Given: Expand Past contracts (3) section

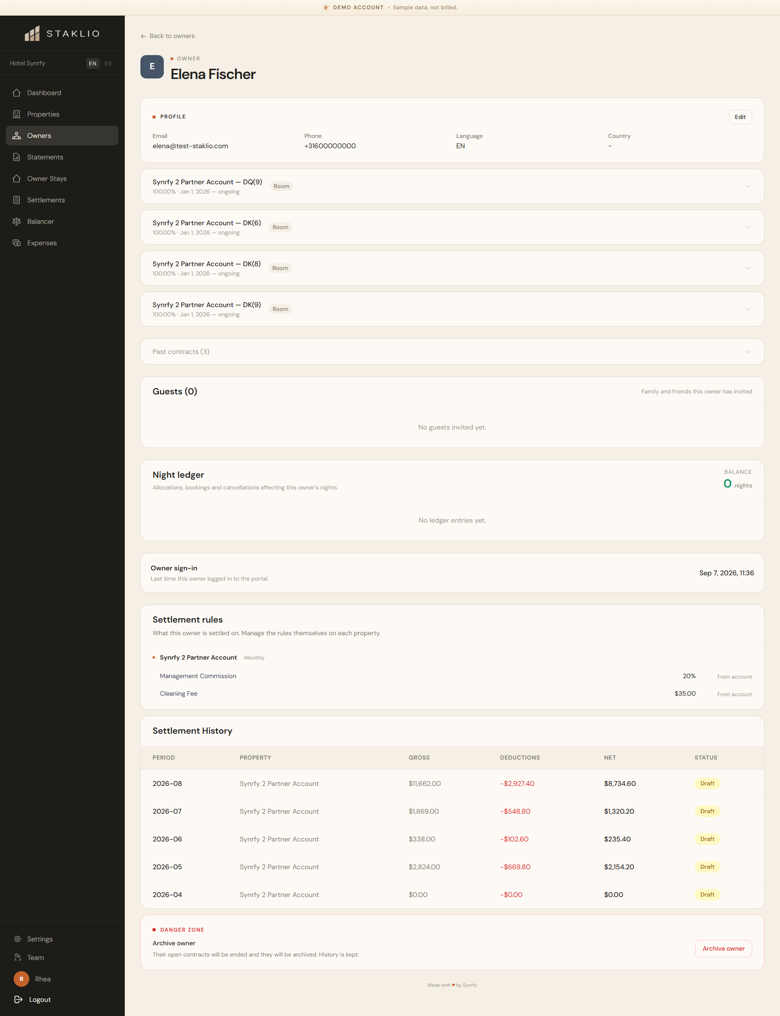Looking at the screenshot, I should (452, 352).
